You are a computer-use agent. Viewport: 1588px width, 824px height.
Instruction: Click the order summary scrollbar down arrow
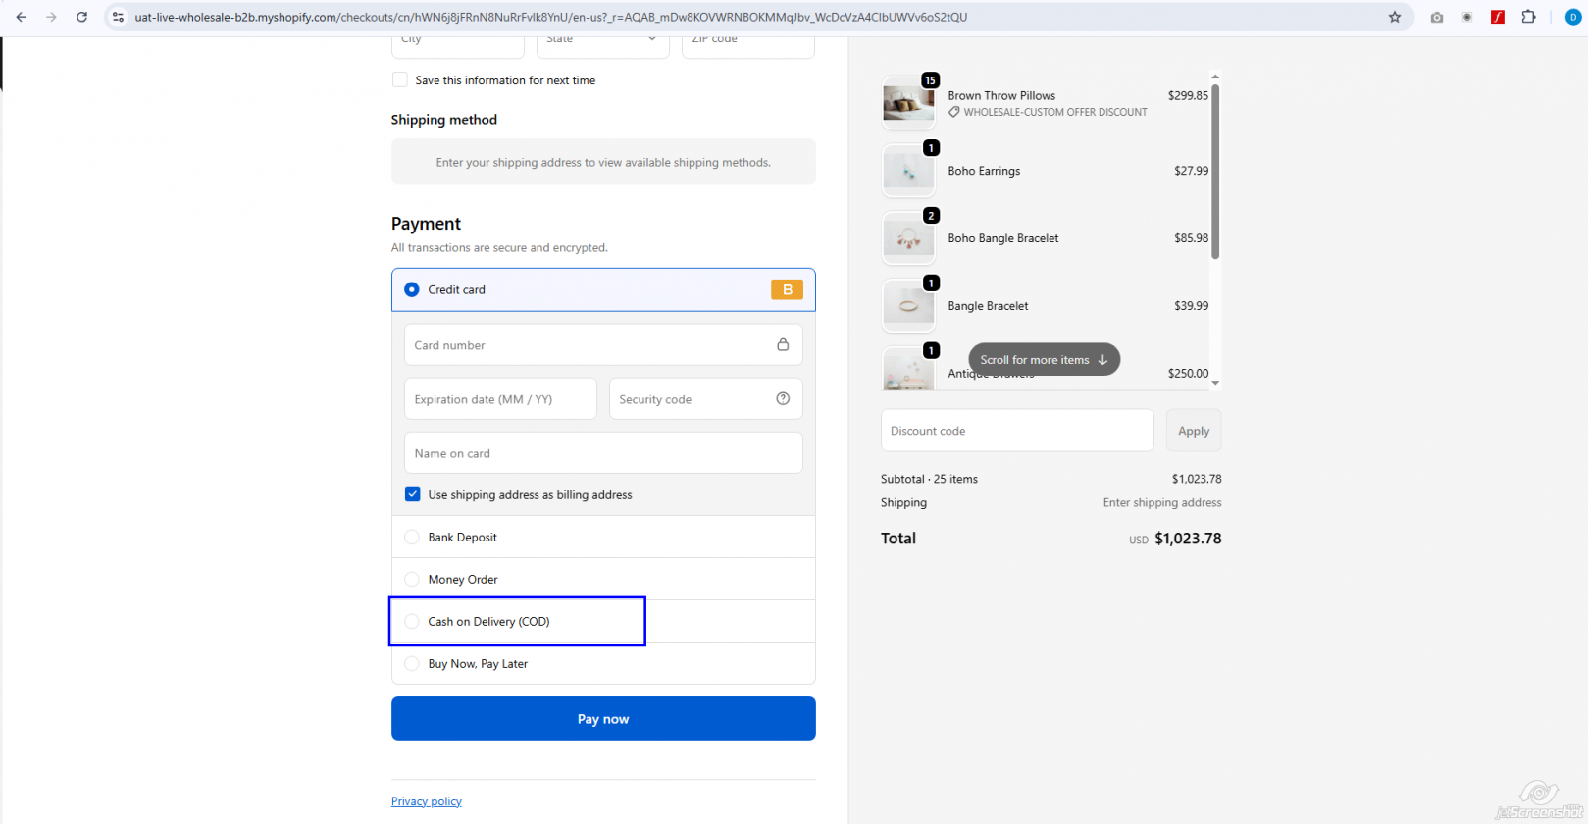tap(1215, 383)
